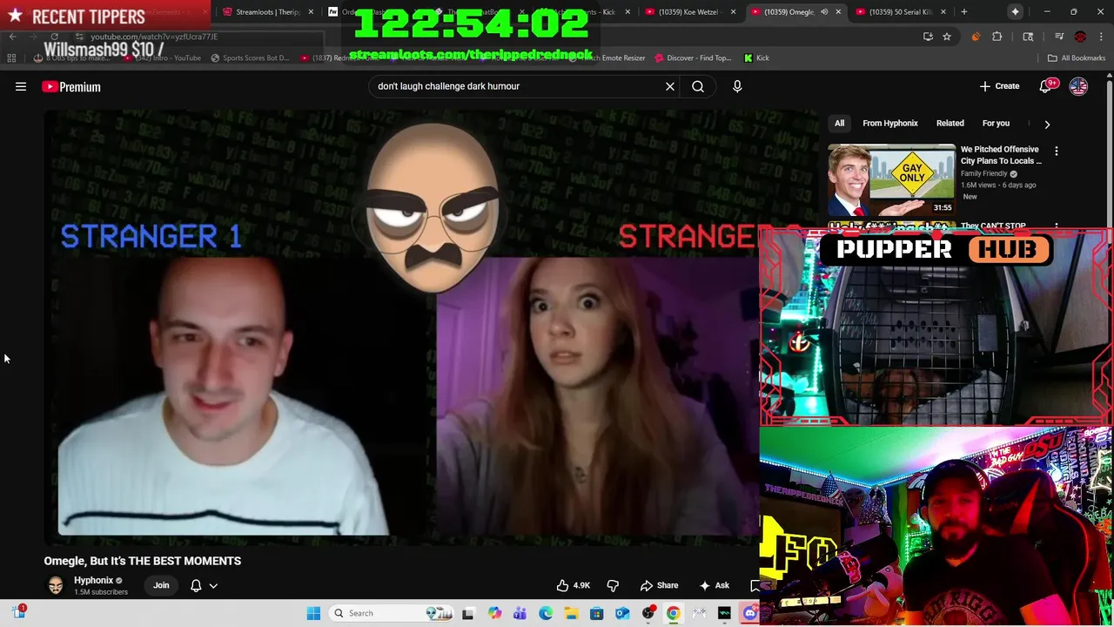Show more filter chips with right chevron
This screenshot has width=1114, height=627.
(1047, 124)
